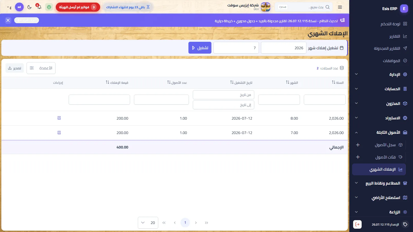Open the language dropdown 'ع'
The height and width of the screenshot is (232, 413).
[x=9, y=7]
